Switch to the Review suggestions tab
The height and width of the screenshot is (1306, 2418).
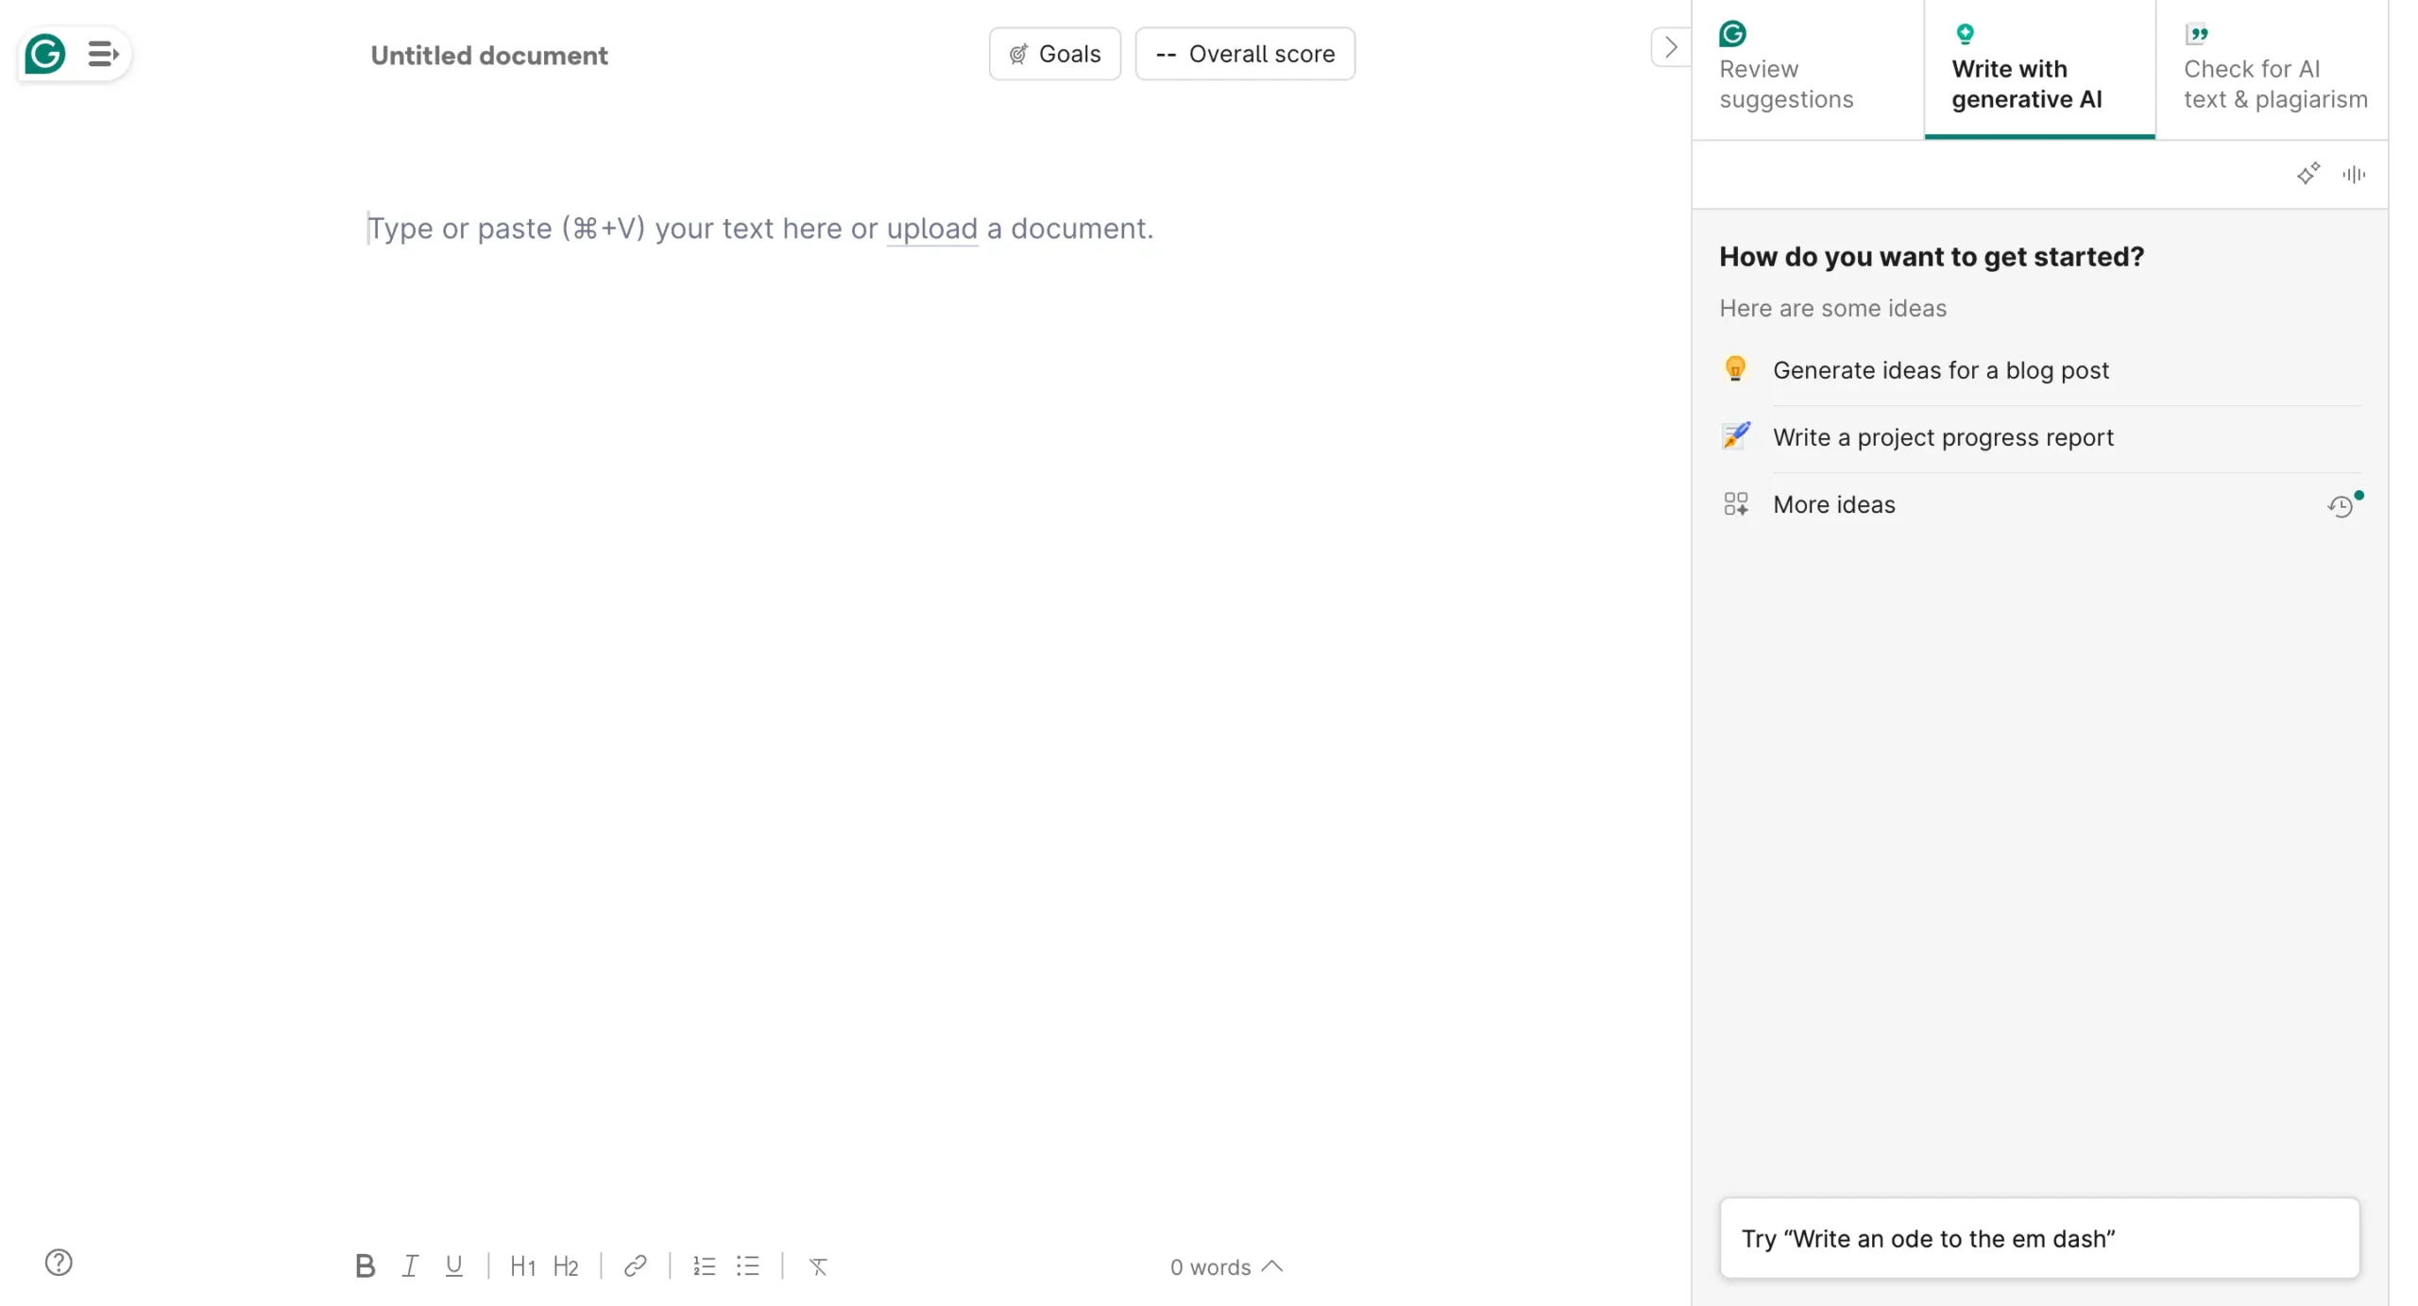coord(1807,69)
